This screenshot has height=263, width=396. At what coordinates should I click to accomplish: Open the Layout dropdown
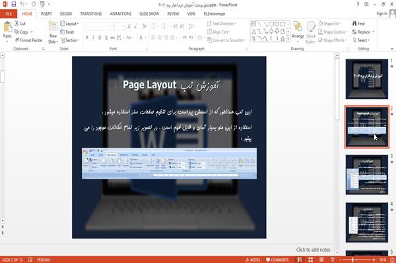(x=69, y=24)
